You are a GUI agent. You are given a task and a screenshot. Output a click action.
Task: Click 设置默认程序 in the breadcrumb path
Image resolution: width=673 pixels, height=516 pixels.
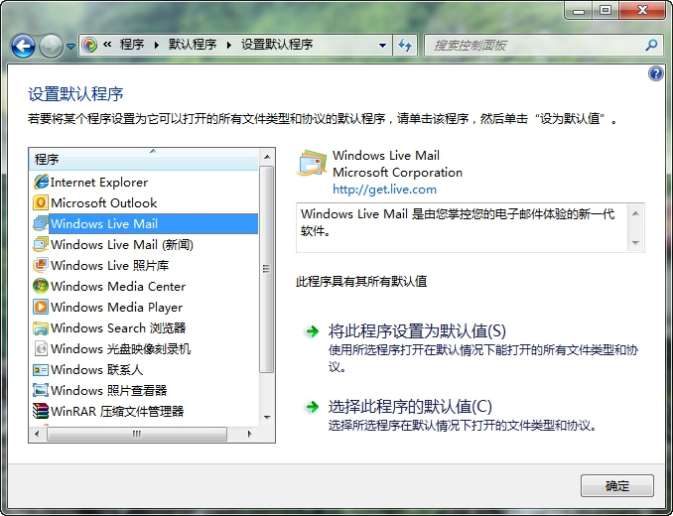point(277,45)
